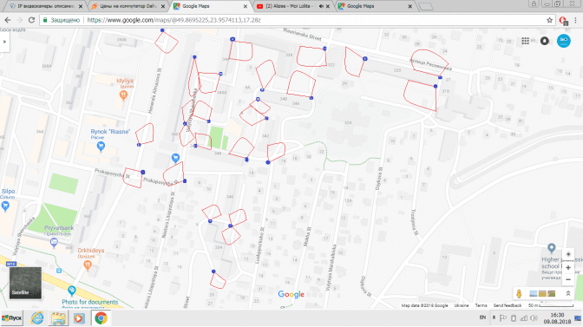Click the address bar URL
583x327 pixels.
(x=174, y=20)
